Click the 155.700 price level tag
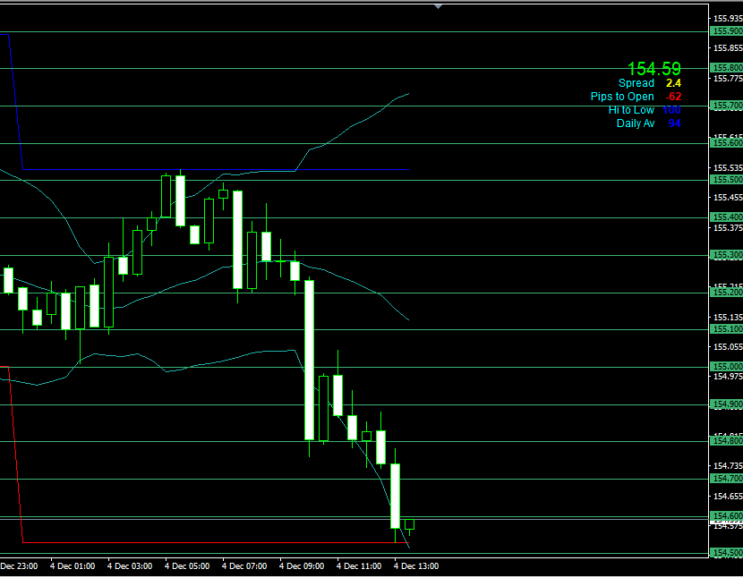743x578 pixels. (726, 106)
